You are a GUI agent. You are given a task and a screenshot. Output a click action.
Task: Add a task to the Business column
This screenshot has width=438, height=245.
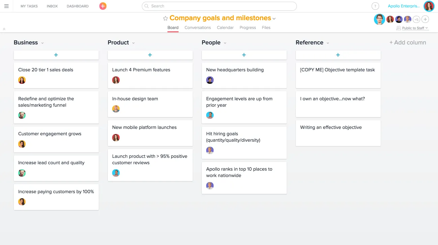[x=56, y=55]
